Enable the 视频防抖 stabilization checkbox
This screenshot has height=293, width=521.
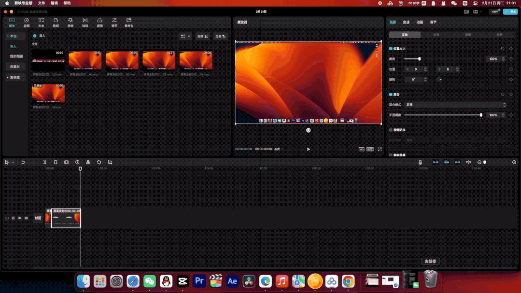391,130
